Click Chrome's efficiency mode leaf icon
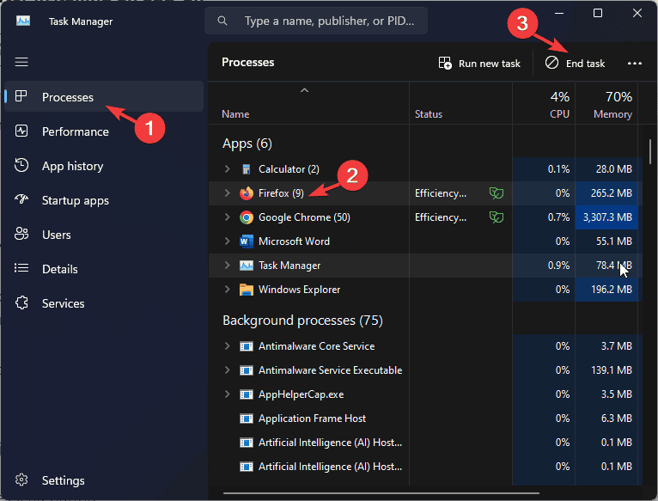Screen dimensions: 658x501 496,217
